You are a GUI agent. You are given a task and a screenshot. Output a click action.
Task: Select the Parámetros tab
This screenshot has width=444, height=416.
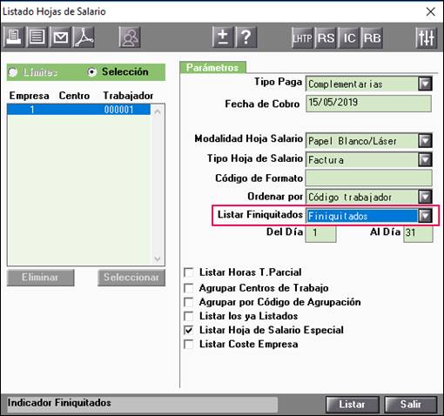212,68
